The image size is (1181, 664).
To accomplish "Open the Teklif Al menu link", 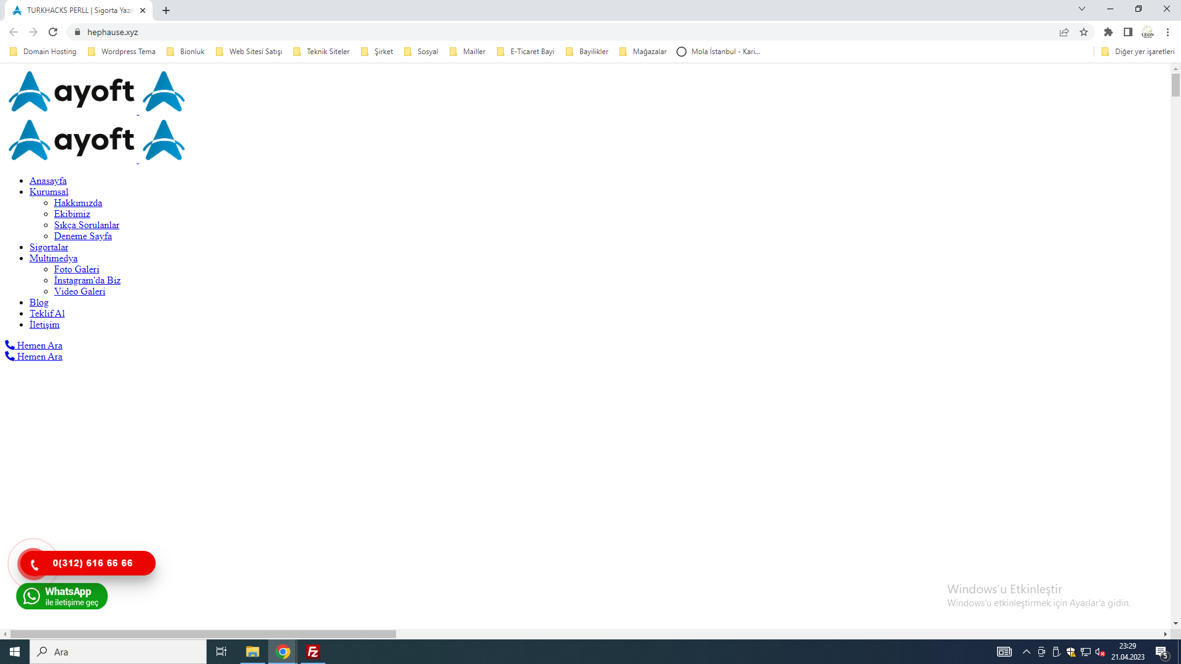I will [47, 314].
